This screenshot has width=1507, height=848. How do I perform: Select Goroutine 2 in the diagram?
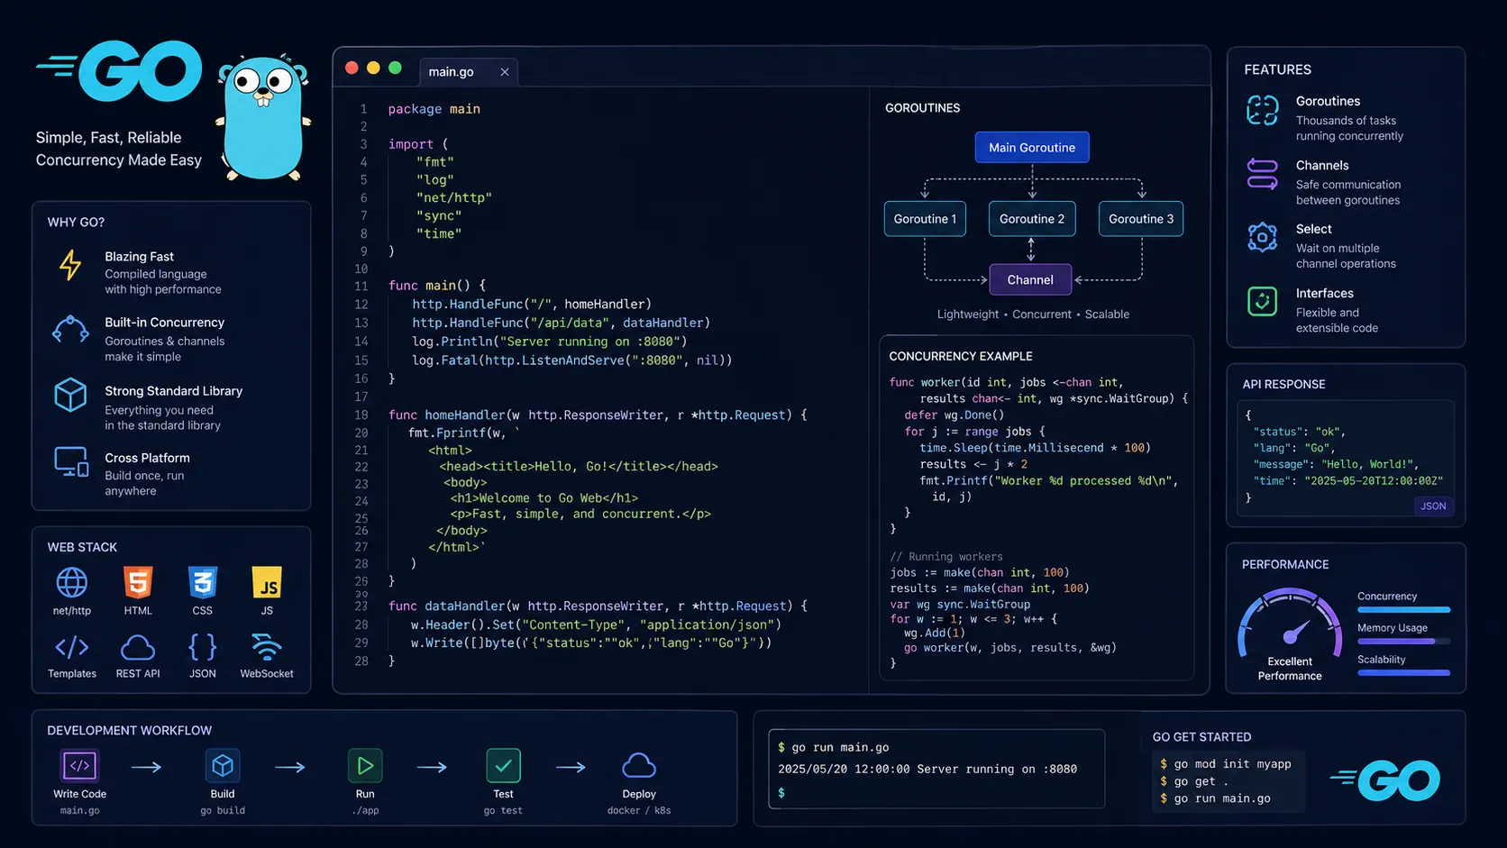(x=1031, y=218)
